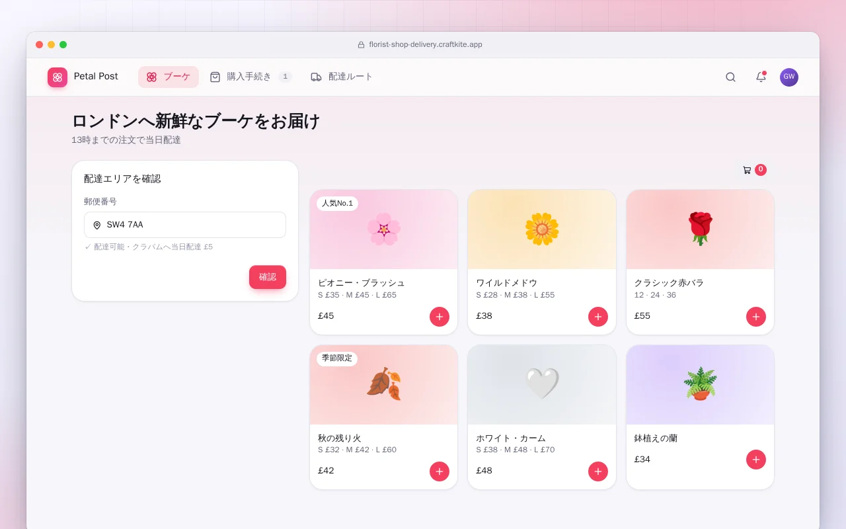Image resolution: width=846 pixels, height=529 pixels.
Task: Click the £34 price of 鉢植えの蘭
Action: pyautogui.click(x=642, y=460)
